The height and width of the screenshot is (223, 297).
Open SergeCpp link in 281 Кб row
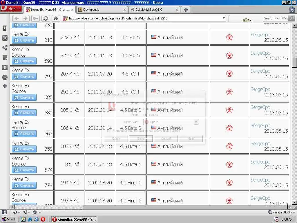[x=260, y=162]
